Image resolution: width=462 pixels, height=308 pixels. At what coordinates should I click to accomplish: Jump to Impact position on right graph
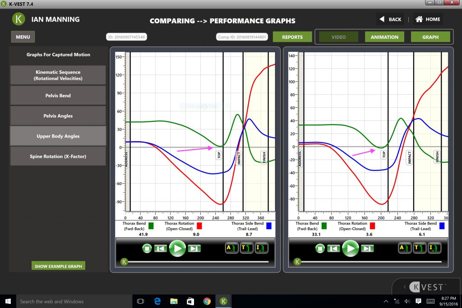pyautogui.click(x=434, y=248)
